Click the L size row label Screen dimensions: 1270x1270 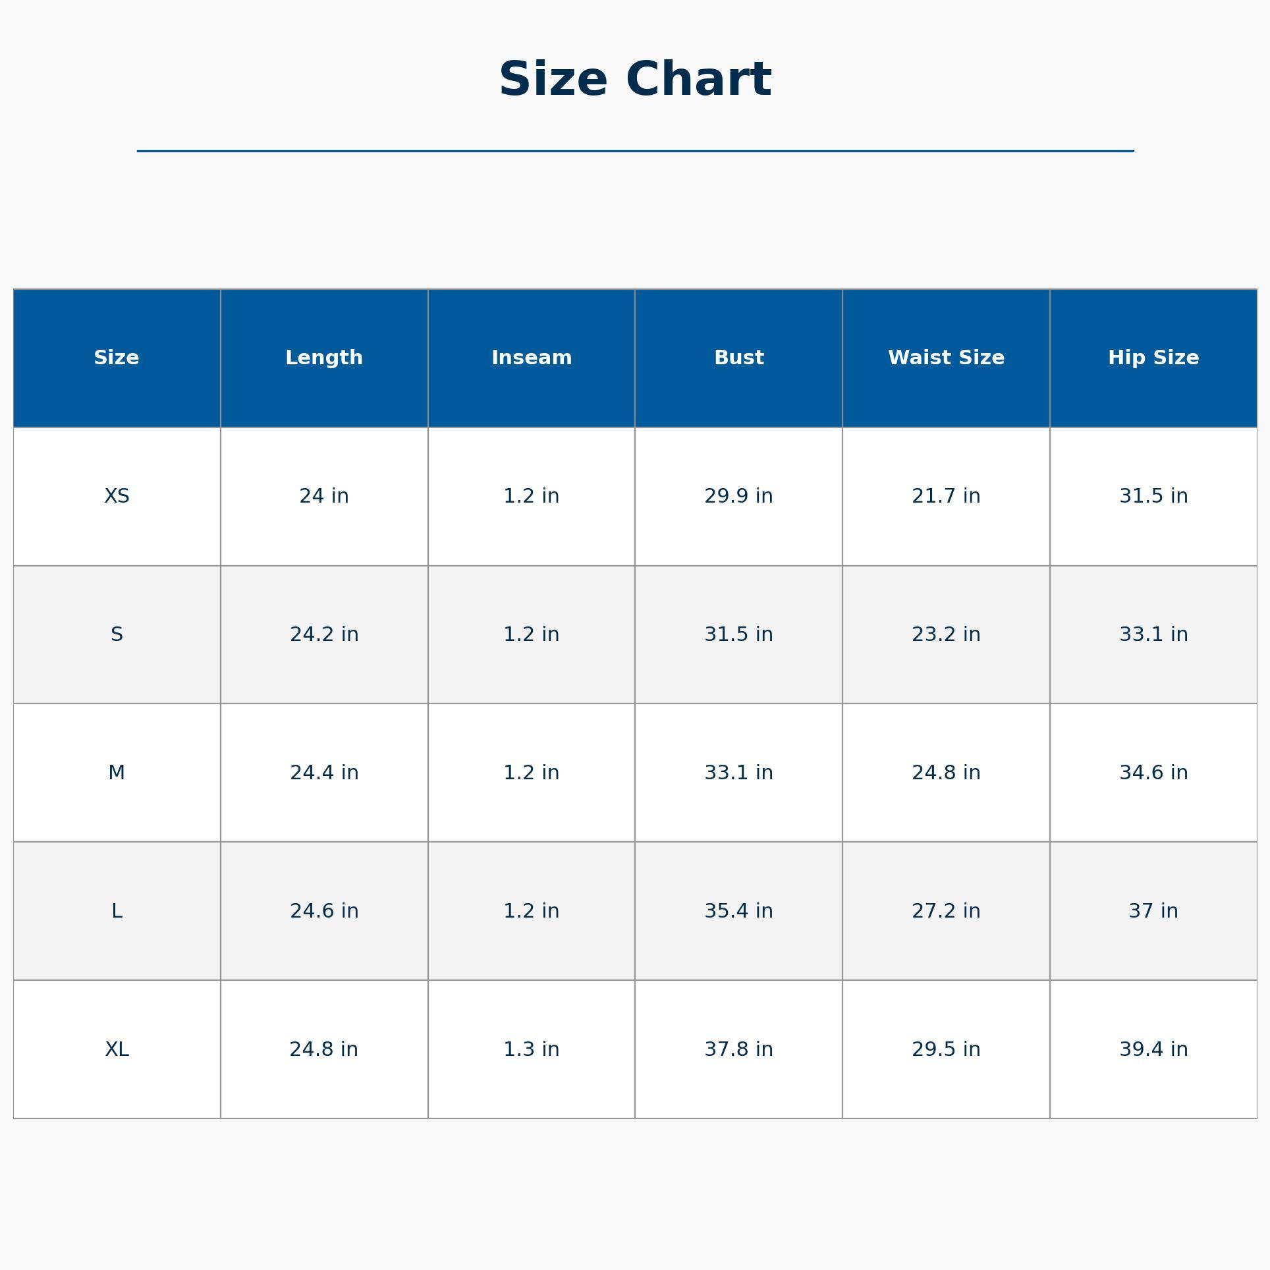click(117, 911)
